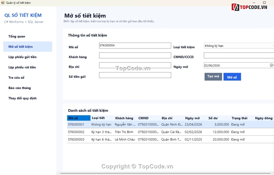This screenshot has width=274, height=175.
Task: Focus the Khách hàng input field
Action: (x=135, y=55)
